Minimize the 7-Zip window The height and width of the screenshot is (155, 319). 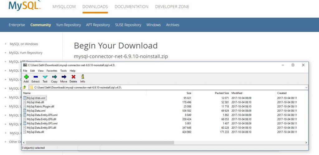coord(283,65)
